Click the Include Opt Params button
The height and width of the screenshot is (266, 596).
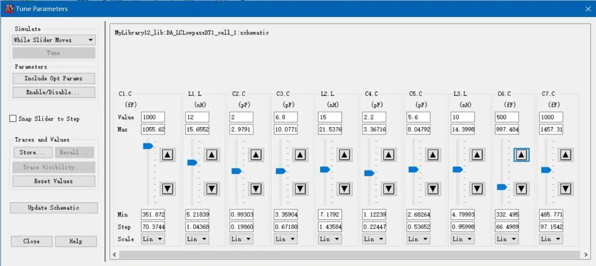[x=54, y=79]
